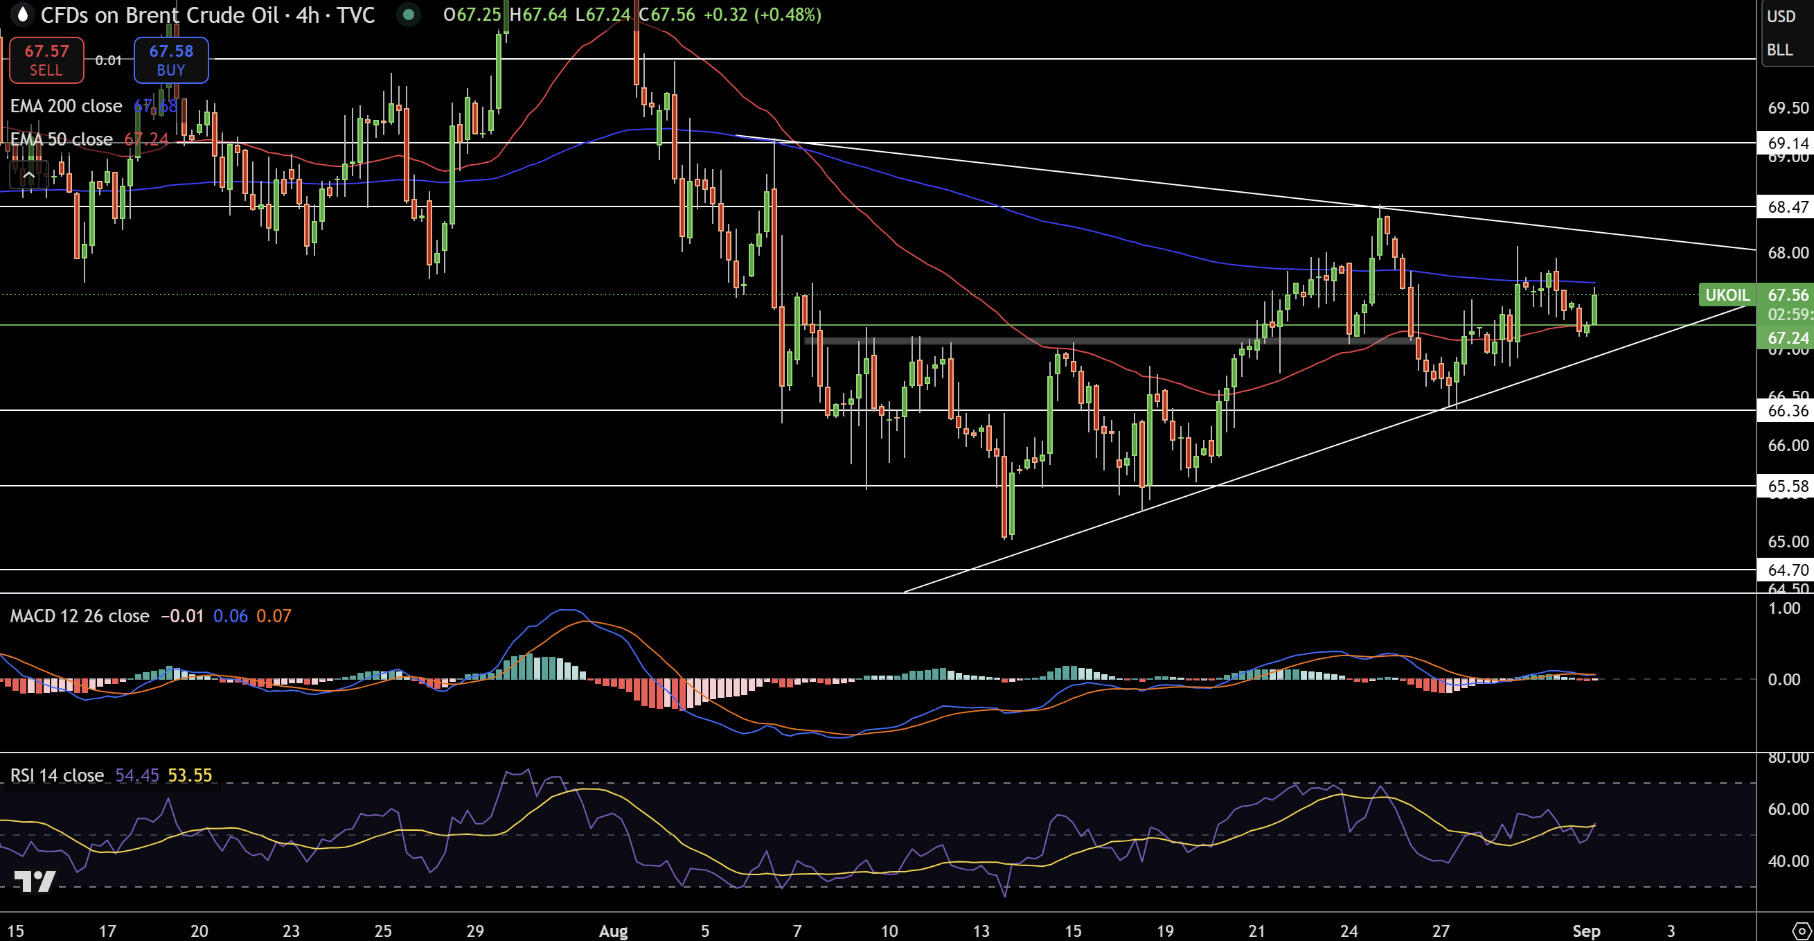Click the 4h interval in title
Viewport: 1814px width, 941px height.
pyautogui.click(x=308, y=15)
